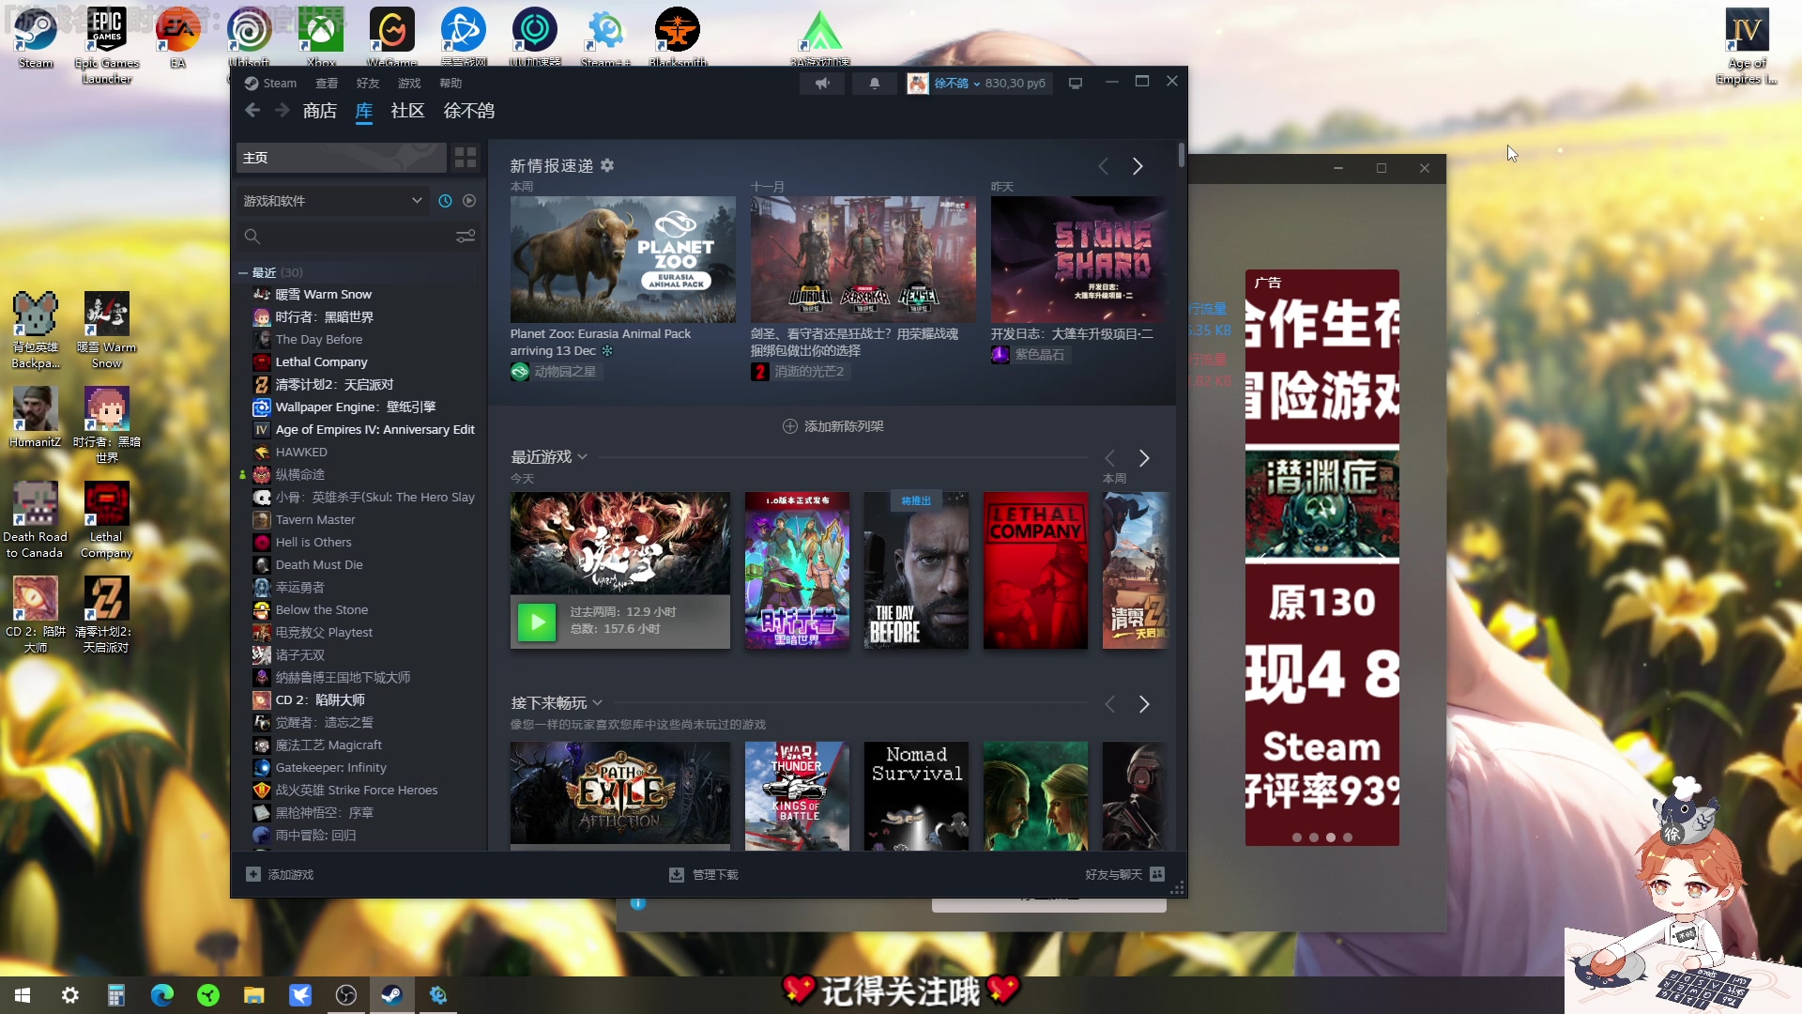Open the Play Next shelf dropdown
The height and width of the screenshot is (1014, 1802).
coord(598,702)
